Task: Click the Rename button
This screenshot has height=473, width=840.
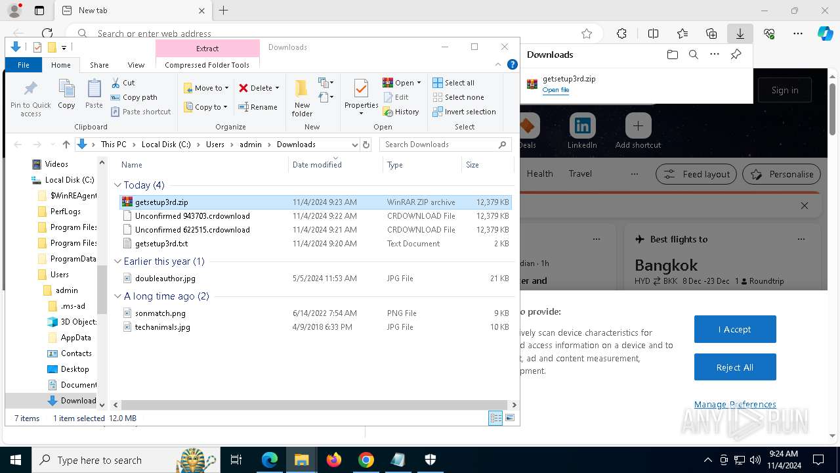Action: pyautogui.click(x=257, y=107)
